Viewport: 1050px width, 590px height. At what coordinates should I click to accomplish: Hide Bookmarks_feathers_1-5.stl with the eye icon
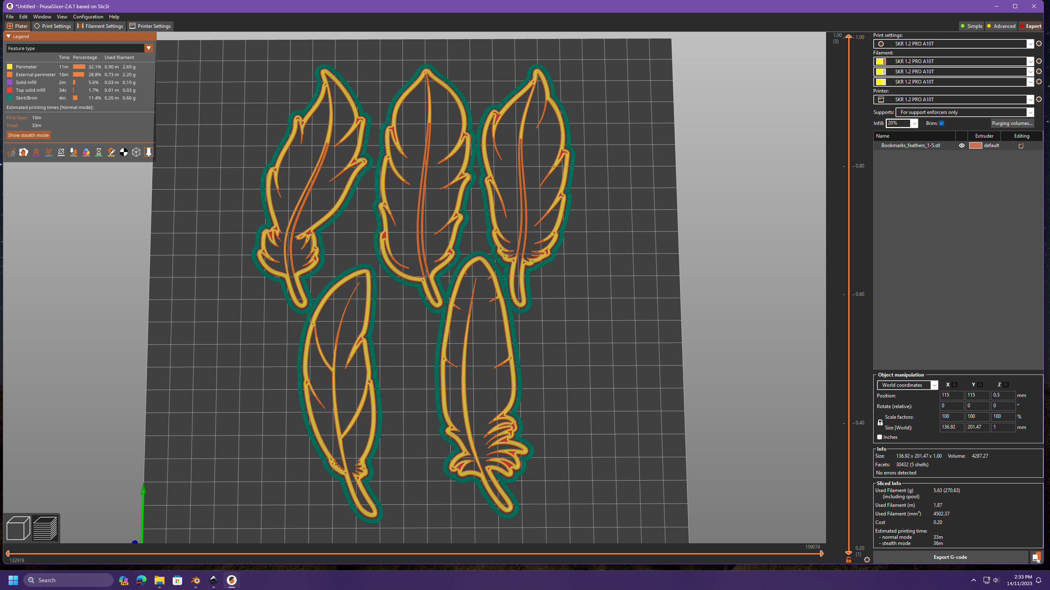pyautogui.click(x=962, y=145)
